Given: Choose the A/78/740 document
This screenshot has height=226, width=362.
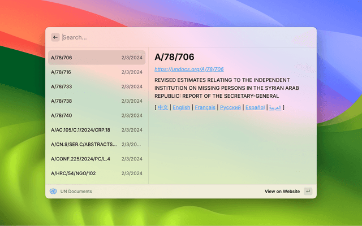Looking at the screenshot, I should (96, 115).
